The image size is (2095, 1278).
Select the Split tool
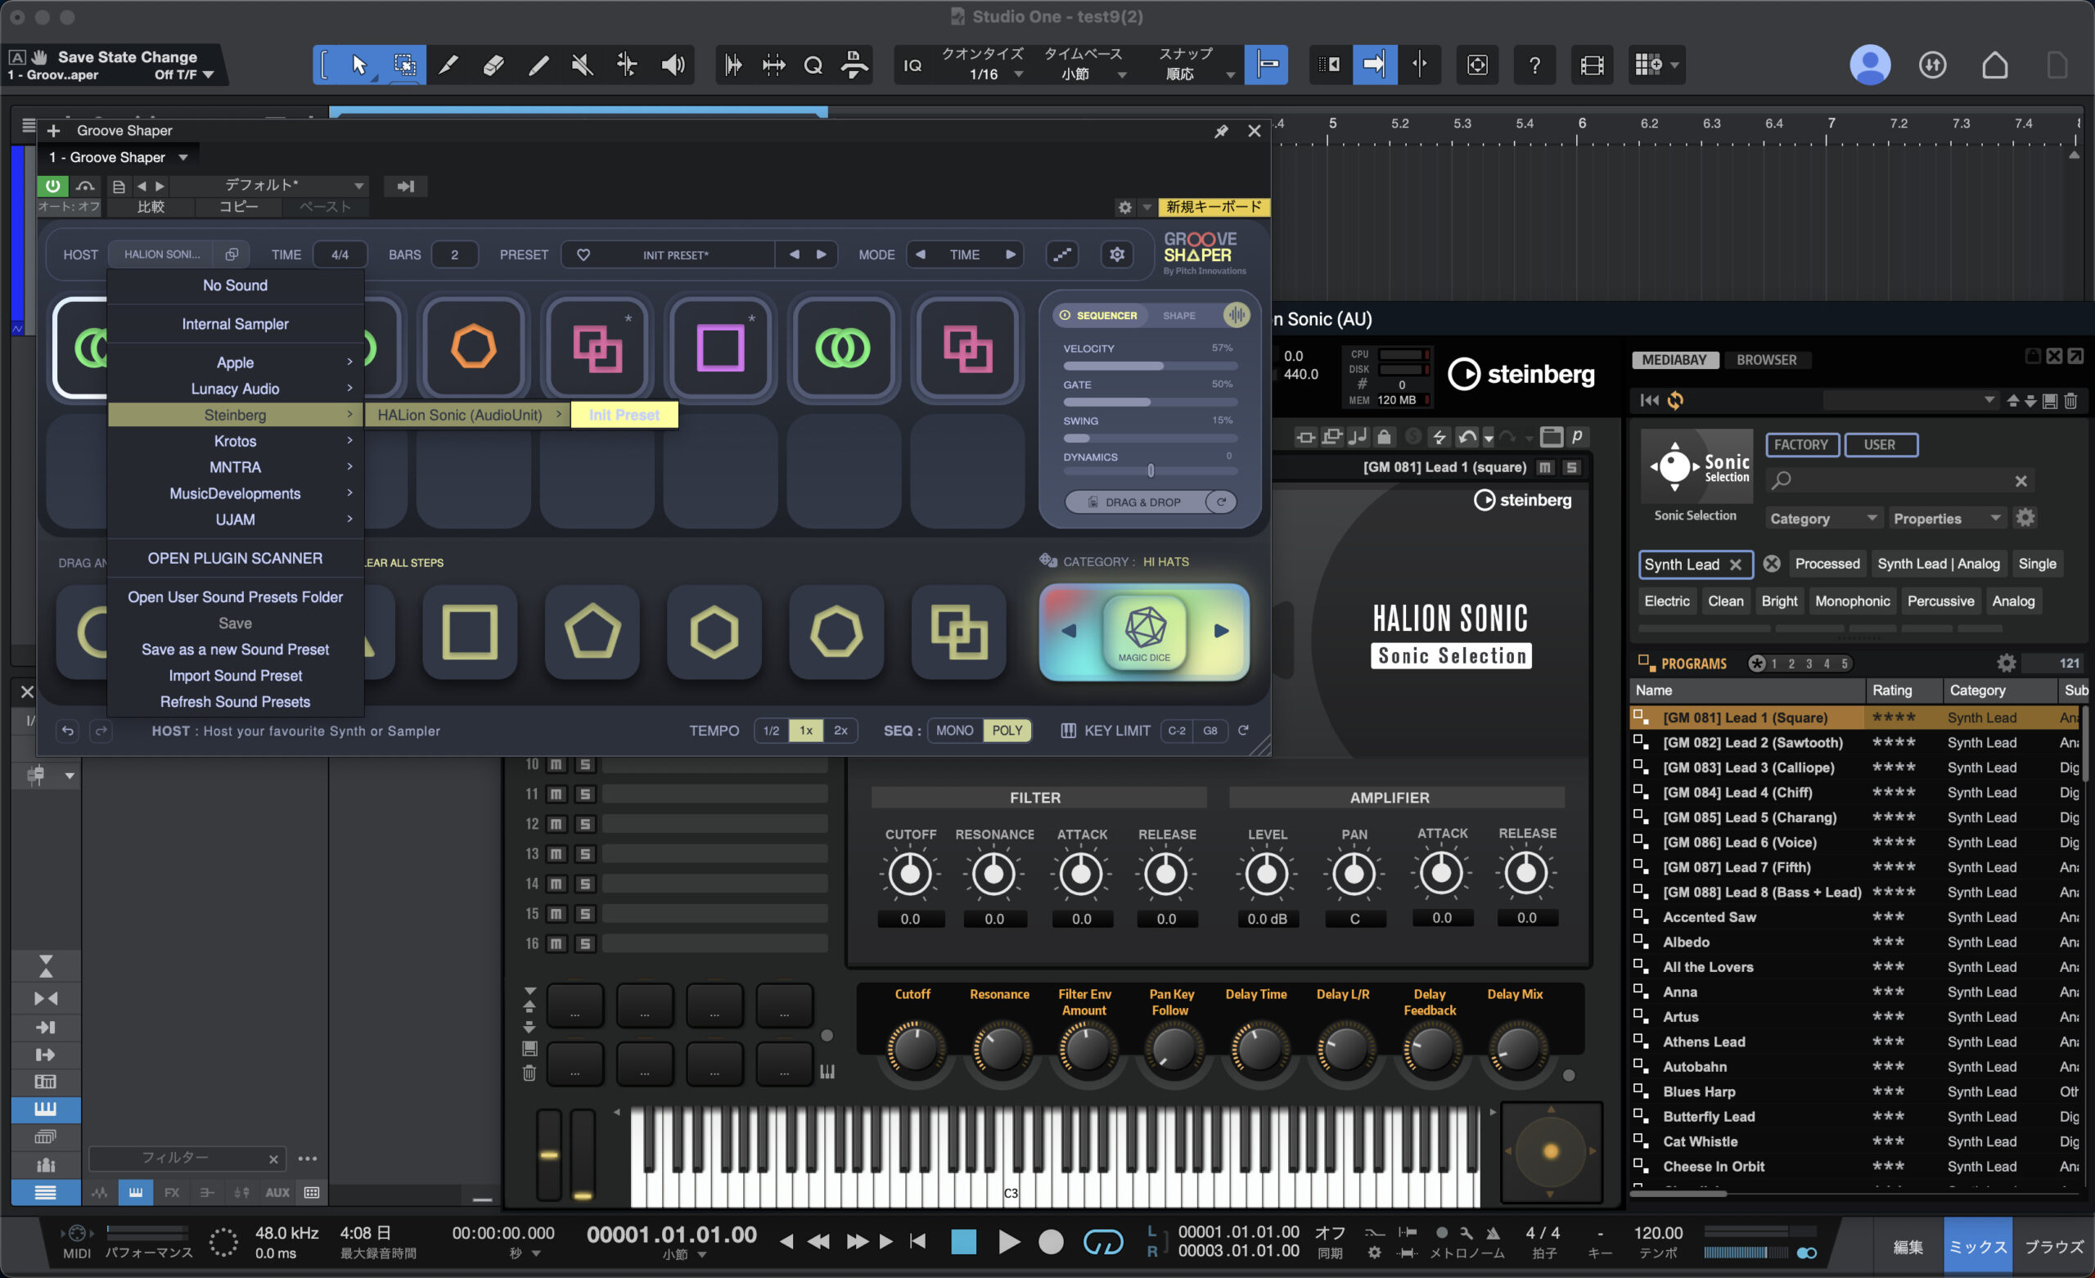[449, 65]
